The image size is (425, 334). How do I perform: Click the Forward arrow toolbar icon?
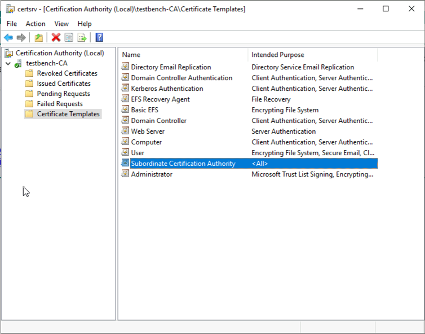[x=21, y=37]
